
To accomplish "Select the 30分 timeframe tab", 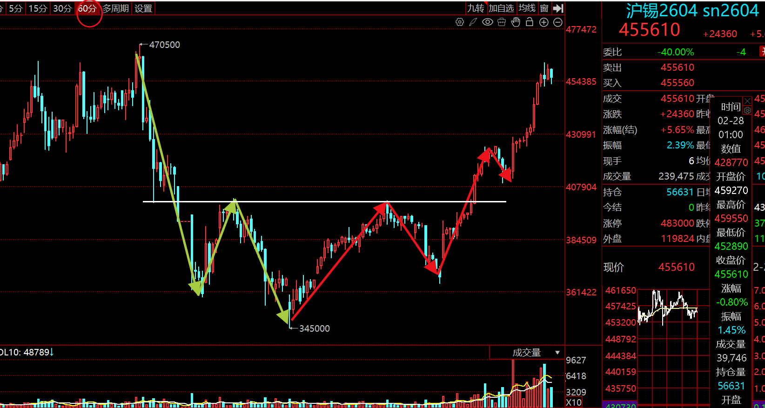I will coord(62,8).
